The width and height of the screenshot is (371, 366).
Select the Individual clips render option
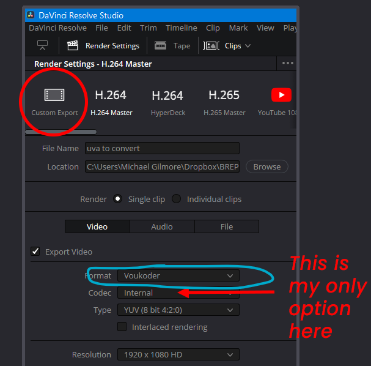176,199
